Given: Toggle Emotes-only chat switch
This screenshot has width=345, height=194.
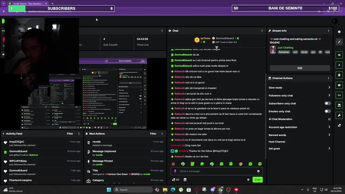Looking at the screenshot, I should [x=327, y=111].
